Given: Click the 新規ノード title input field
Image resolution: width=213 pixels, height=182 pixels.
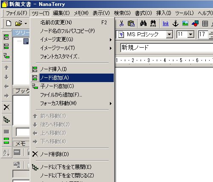Looking at the screenshot, I should (167, 48).
